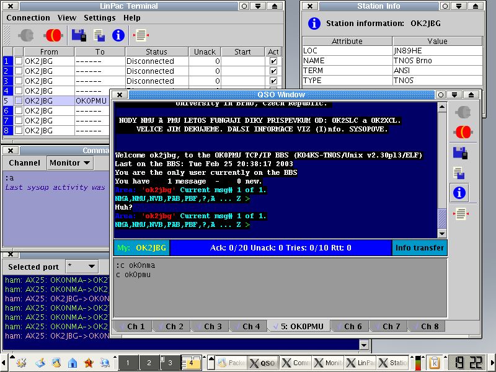Switch to the Ch 8 tab
The height and width of the screenshot is (372, 496).
click(426, 327)
